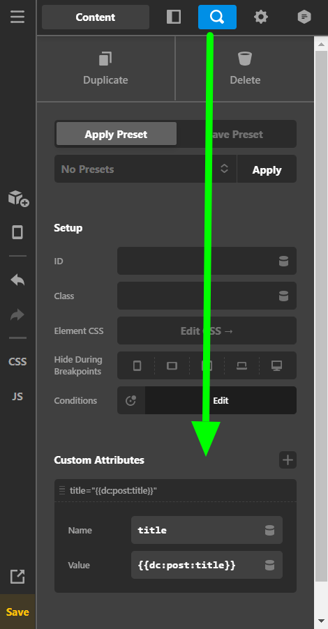Open the external preview icon above Save
Viewport: 328px width, 629px height.
click(x=17, y=577)
